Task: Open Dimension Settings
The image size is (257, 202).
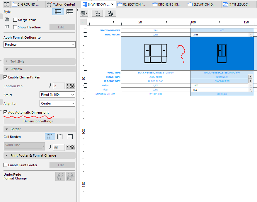Action: tap(39, 121)
